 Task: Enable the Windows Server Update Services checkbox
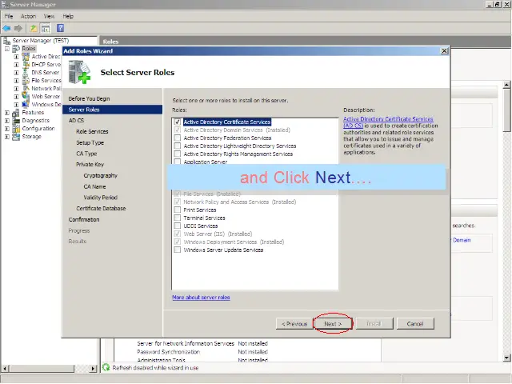tap(177, 250)
